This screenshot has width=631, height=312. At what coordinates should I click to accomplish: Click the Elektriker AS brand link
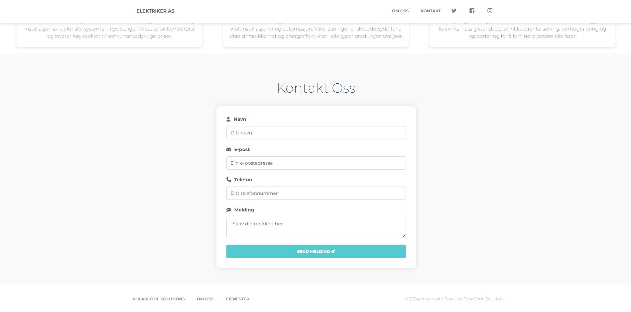155,11
